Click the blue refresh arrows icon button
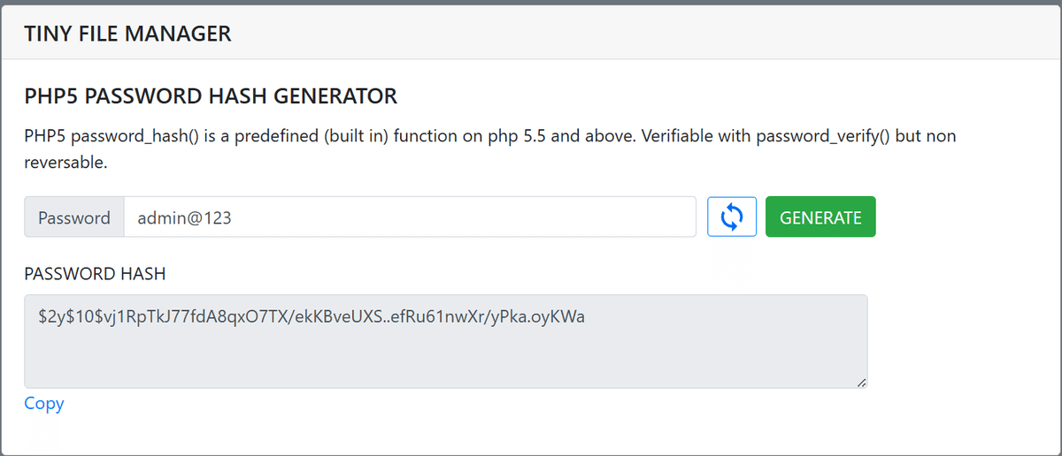This screenshot has height=456, width=1062. 731,217
